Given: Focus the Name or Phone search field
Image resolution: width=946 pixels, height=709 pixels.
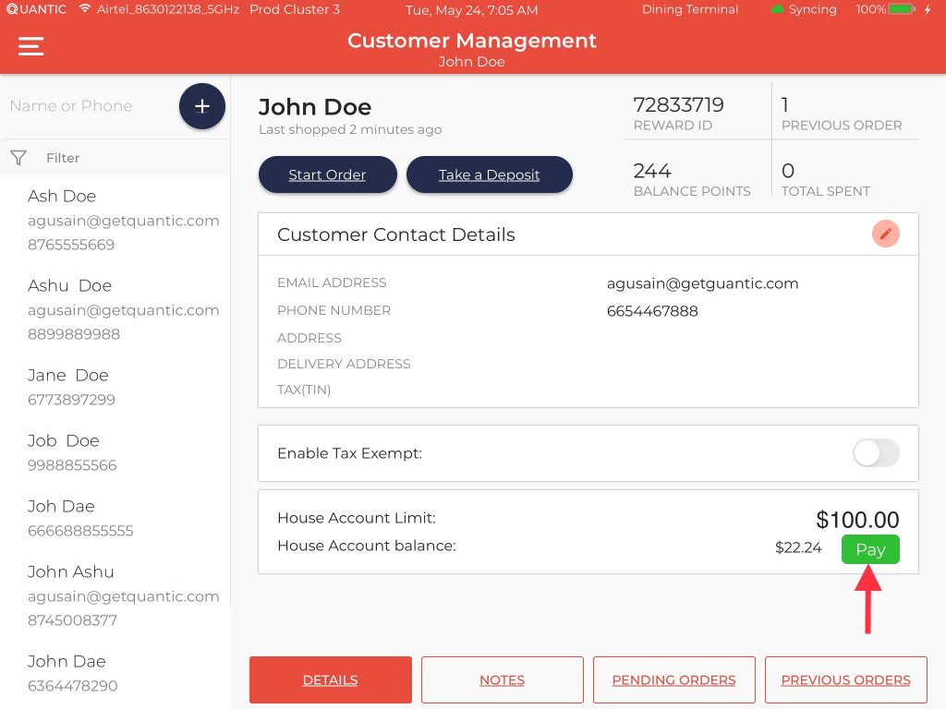Looking at the screenshot, I should coord(88,106).
